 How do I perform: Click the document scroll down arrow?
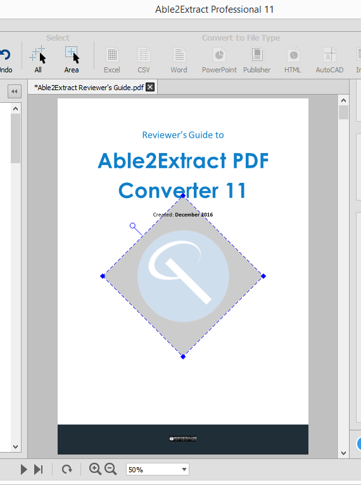point(343,453)
